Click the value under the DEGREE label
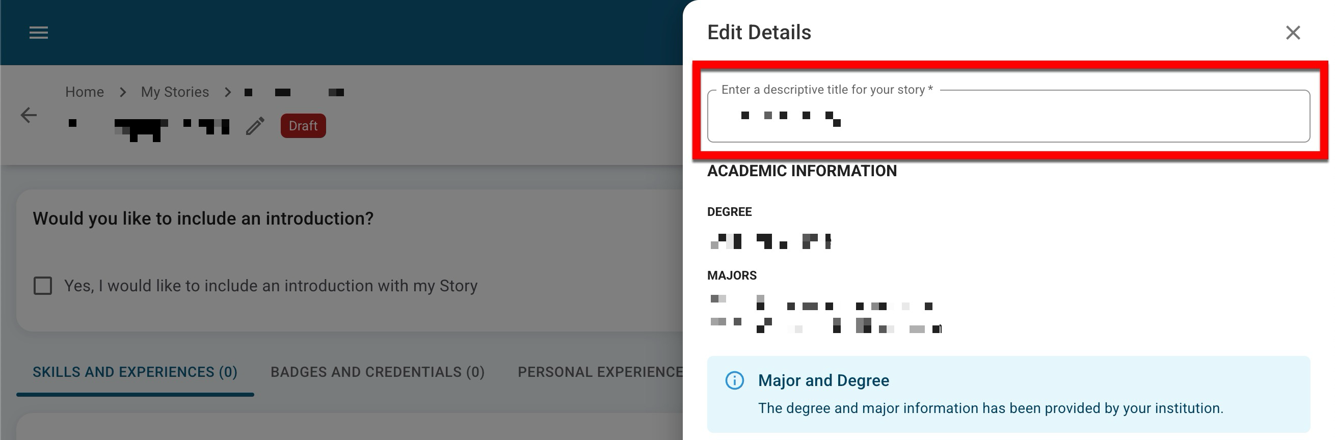 click(x=769, y=241)
